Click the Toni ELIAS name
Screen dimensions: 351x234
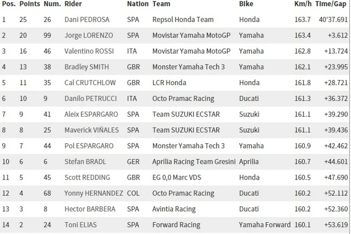pyautogui.click(x=81, y=225)
